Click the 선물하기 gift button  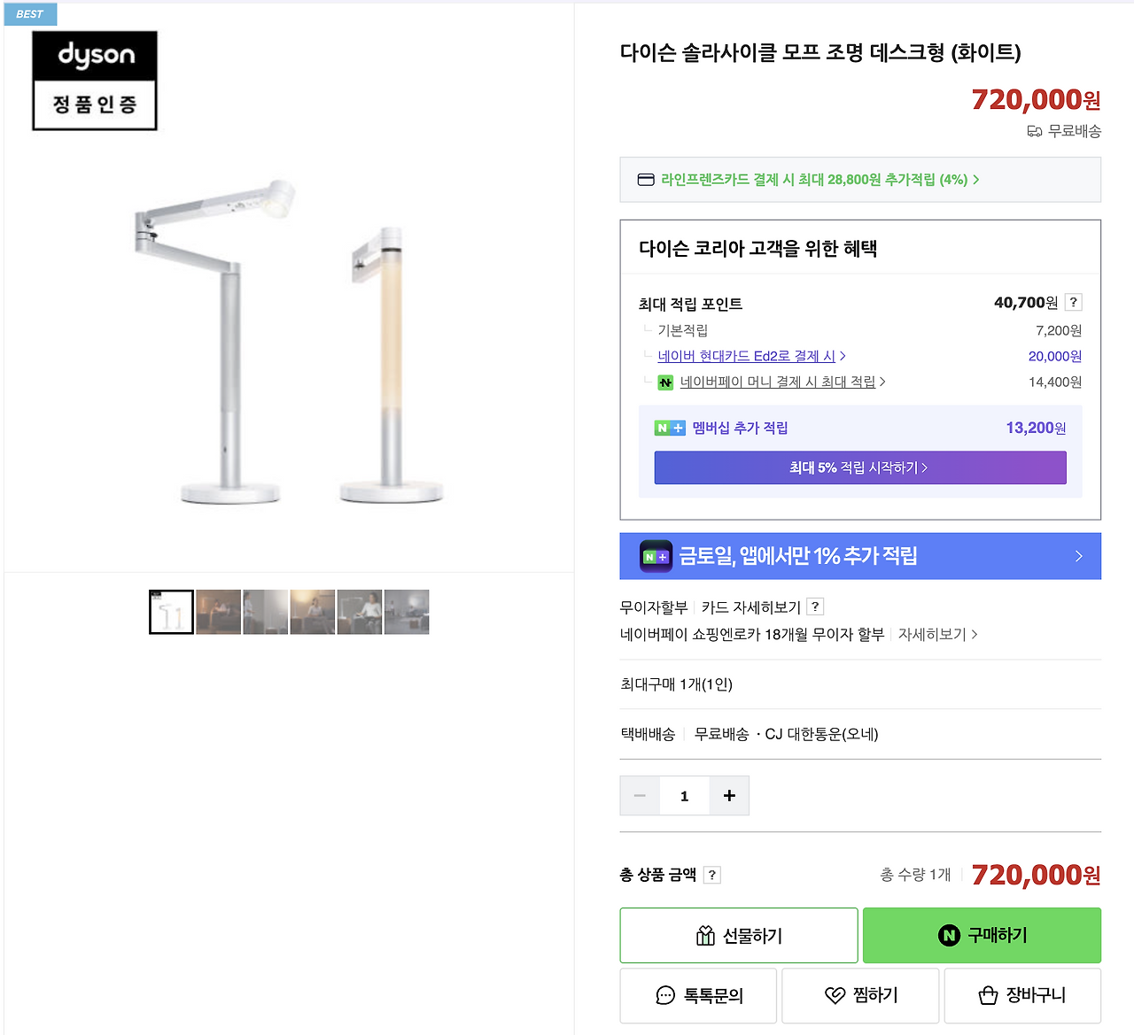739,935
